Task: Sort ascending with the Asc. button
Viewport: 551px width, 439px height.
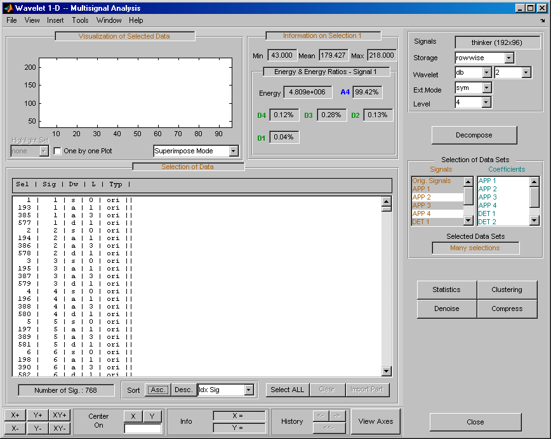Action: [x=157, y=390]
